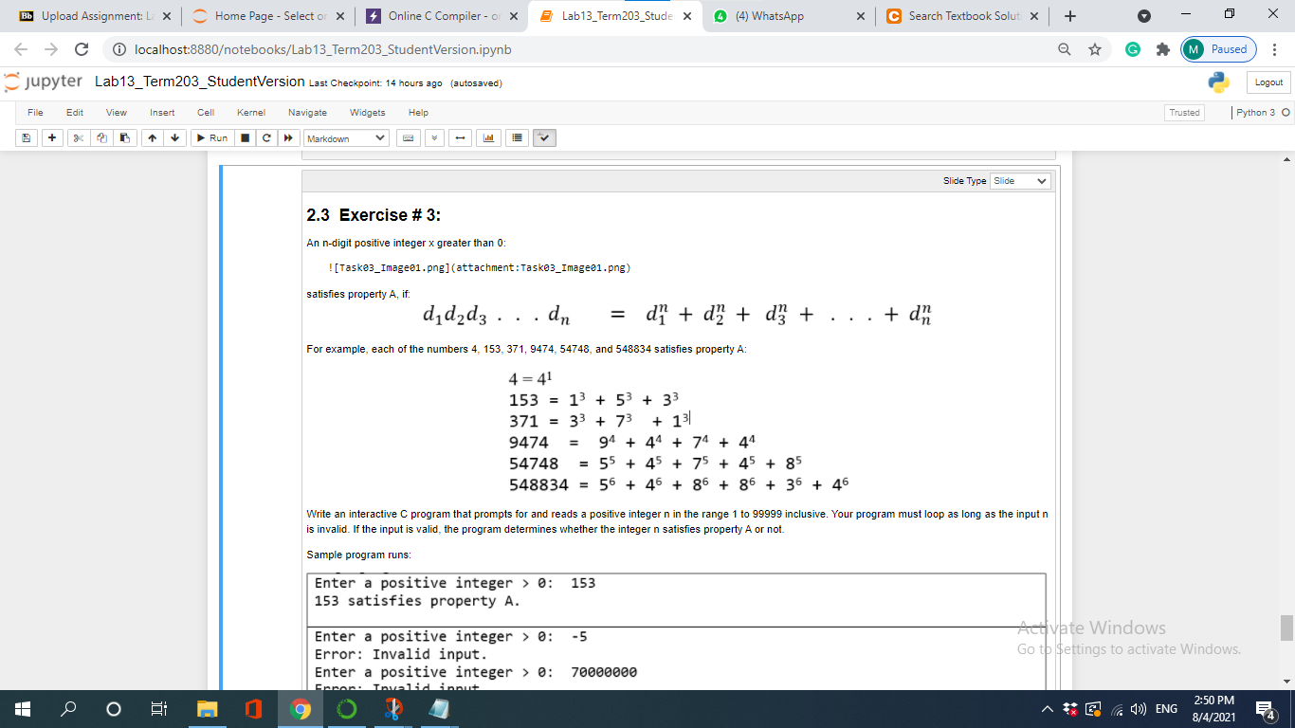The image size is (1295, 728).
Task: Click the Logout button
Action: pos(1268,82)
